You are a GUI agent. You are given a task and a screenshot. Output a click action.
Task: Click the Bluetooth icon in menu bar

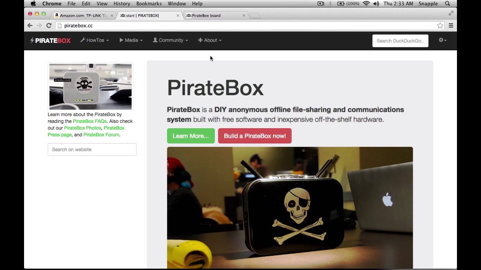coord(330,3)
